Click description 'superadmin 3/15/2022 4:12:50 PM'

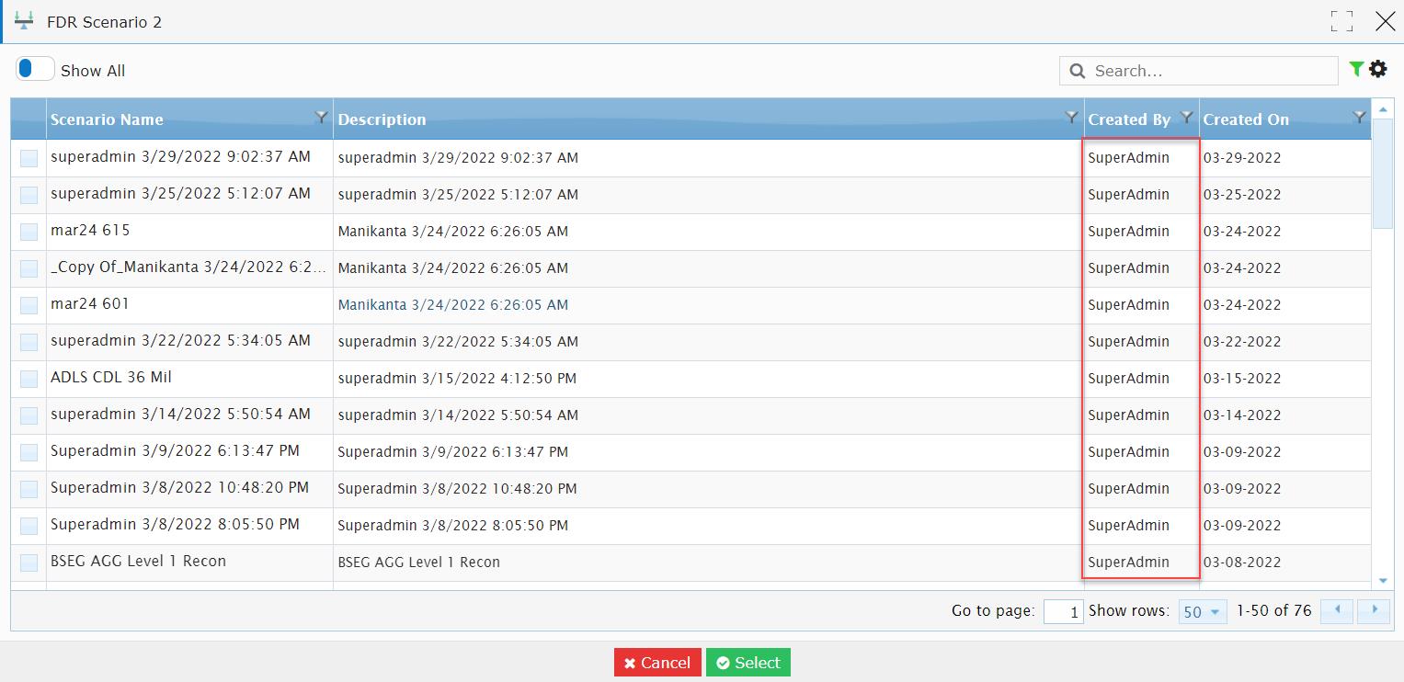[458, 378]
